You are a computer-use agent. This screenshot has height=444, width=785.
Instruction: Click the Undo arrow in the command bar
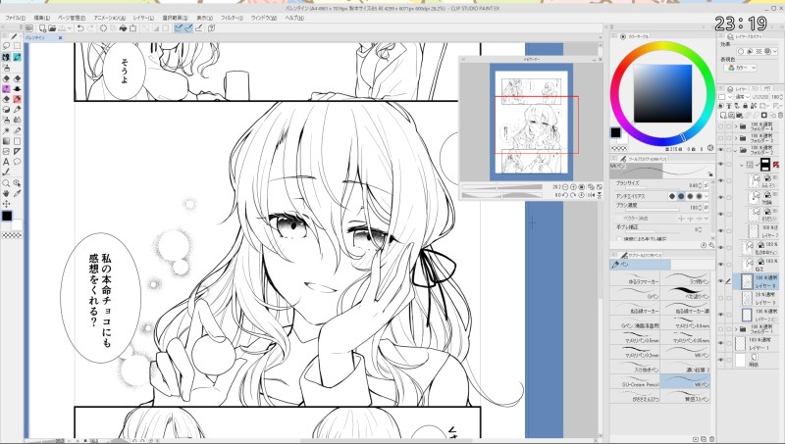[80, 28]
